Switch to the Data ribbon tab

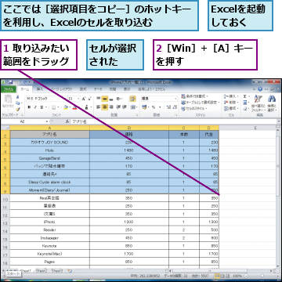tap(98, 89)
